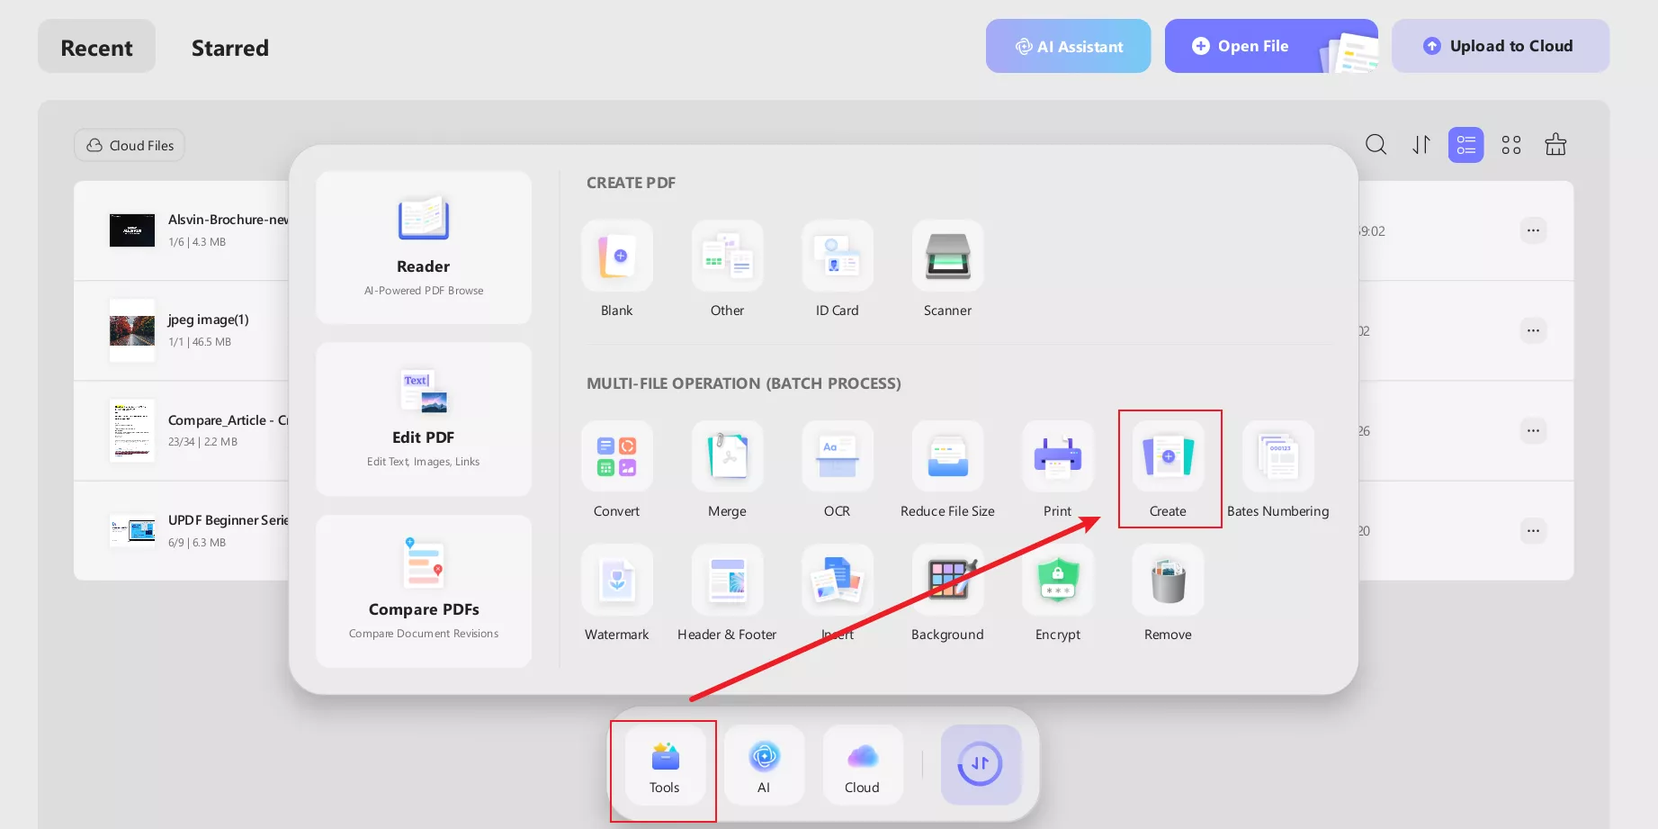This screenshot has height=829, width=1658.
Task: Open more options for Alsvin-Brochure file
Action: (x=1533, y=230)
